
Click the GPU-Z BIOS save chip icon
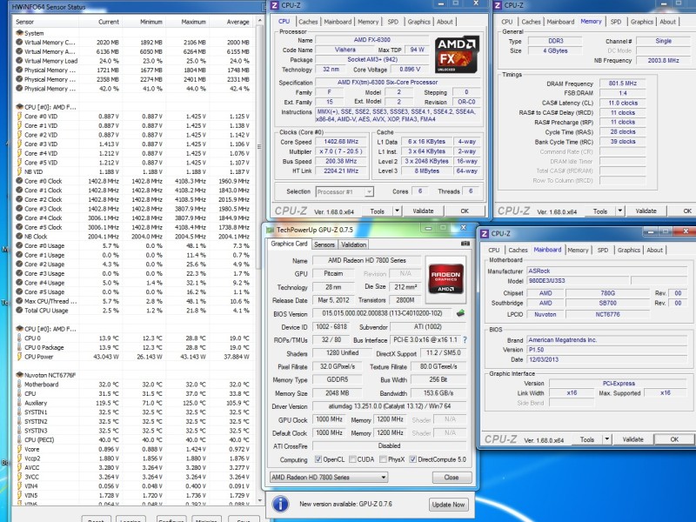point(460,313)
